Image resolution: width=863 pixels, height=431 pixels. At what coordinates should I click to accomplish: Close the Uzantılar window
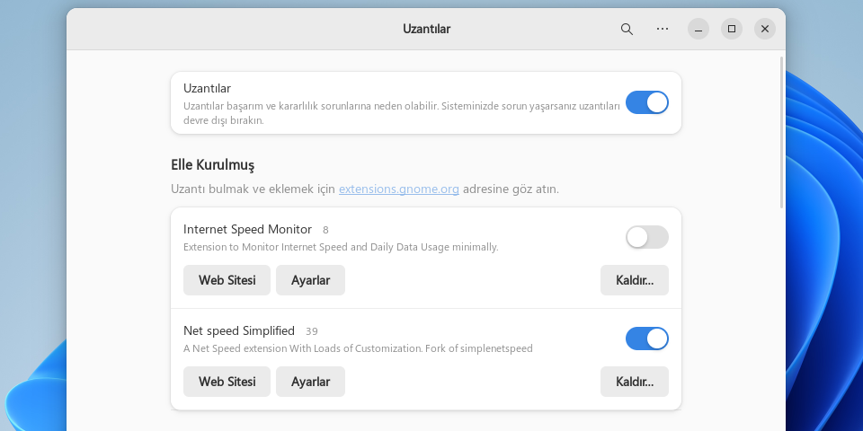(x=765, y=29)
